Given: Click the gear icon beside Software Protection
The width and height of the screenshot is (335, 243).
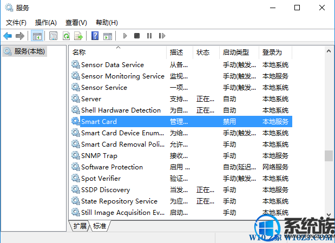Looking at the screenshot, I should coord(75,167).
